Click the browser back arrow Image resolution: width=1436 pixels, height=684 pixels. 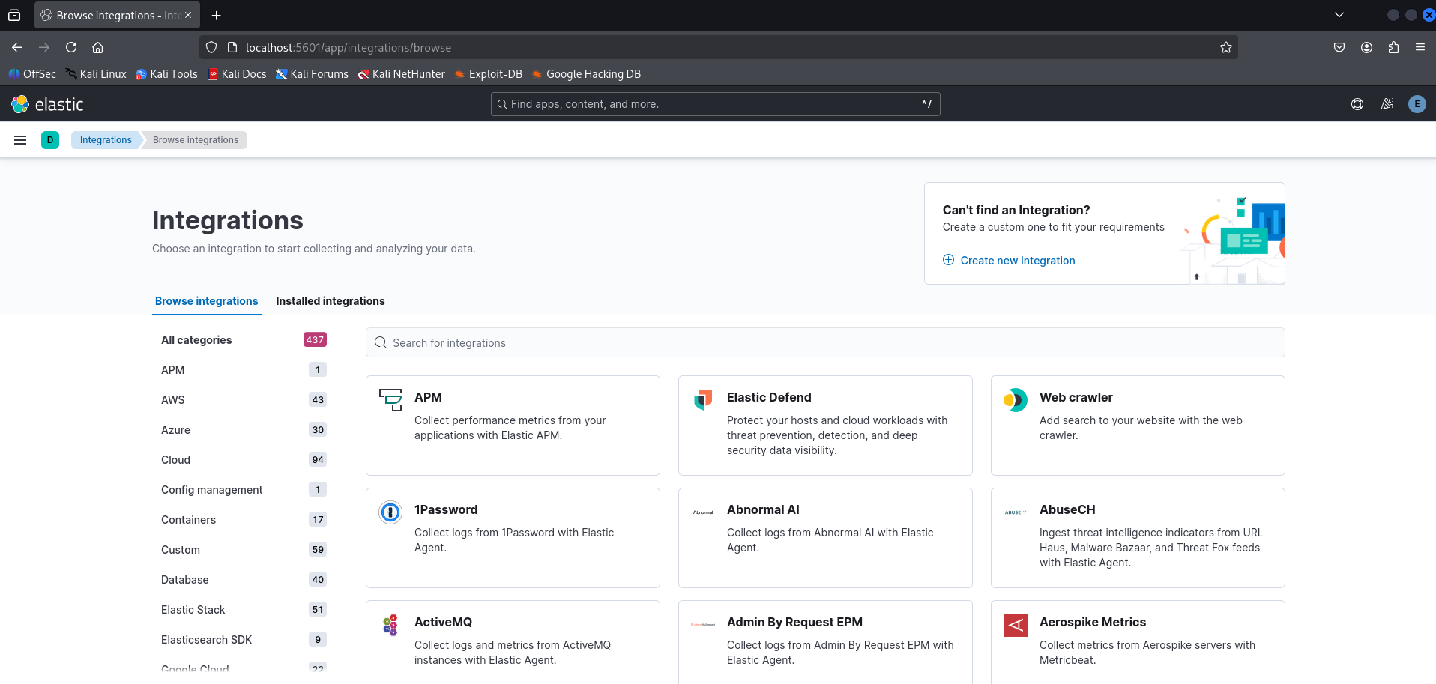(x=17, y=47)
